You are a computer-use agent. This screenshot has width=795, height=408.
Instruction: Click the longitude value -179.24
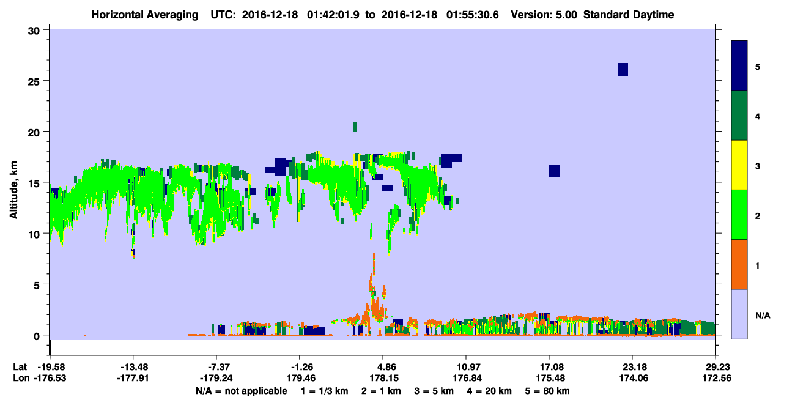pos(216,379)
